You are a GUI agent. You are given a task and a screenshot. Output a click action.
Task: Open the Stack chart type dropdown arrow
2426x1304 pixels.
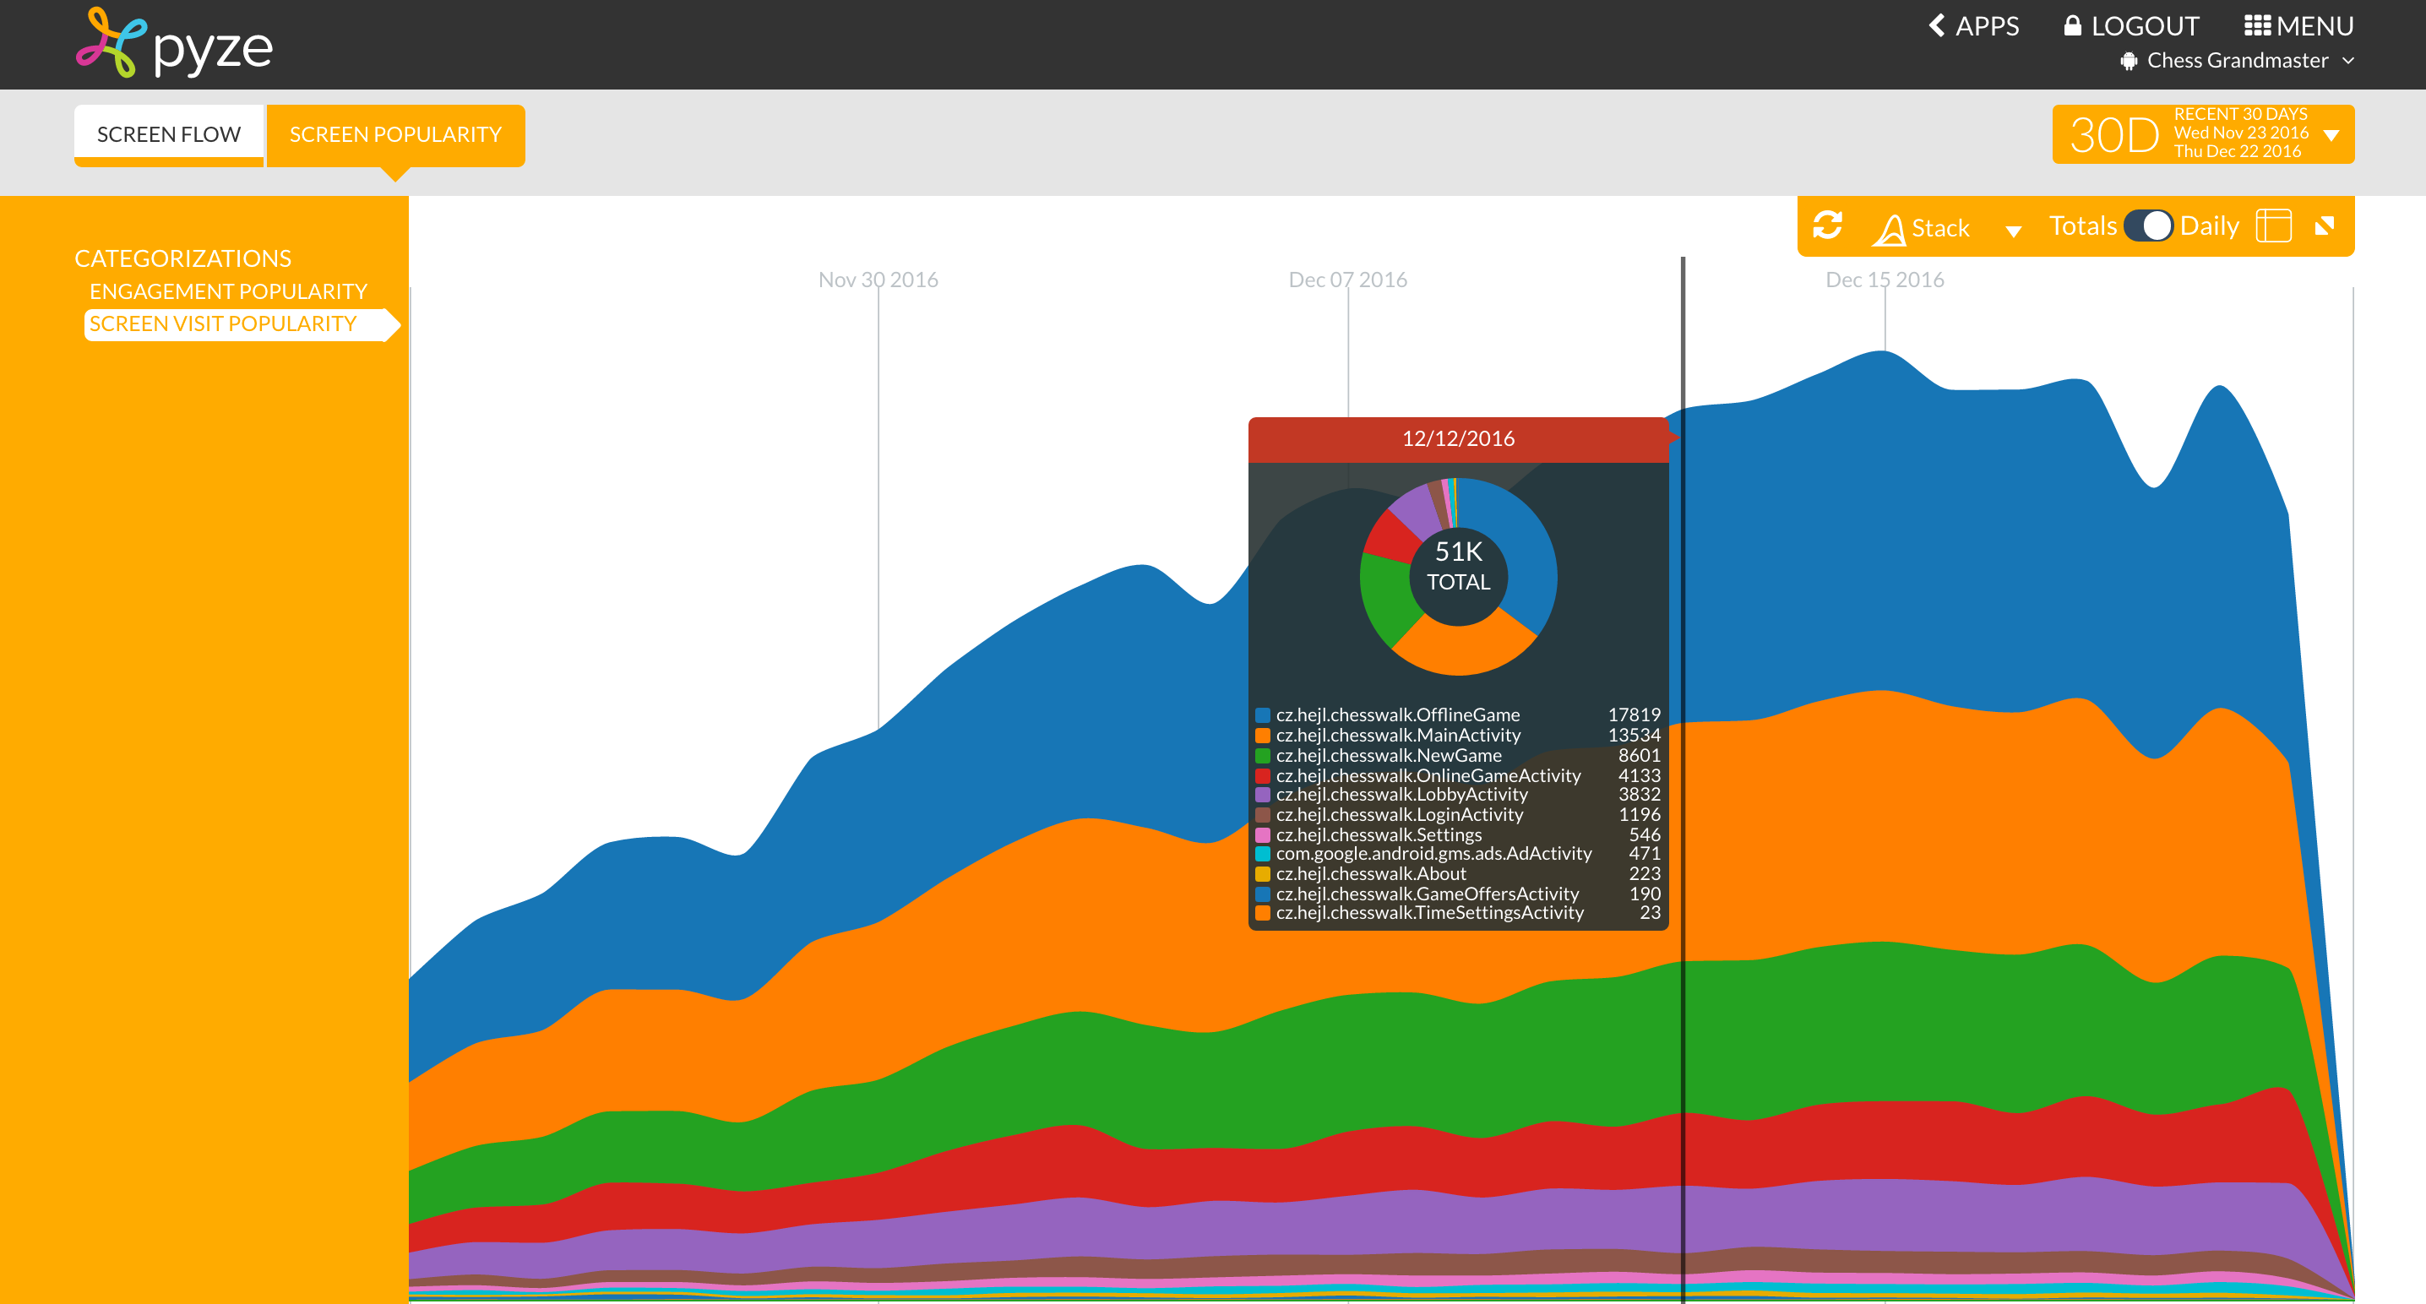tap(2014, 231)
